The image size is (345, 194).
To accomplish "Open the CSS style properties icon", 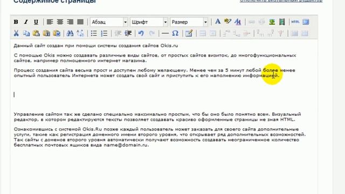I will [x=238, y=22].
